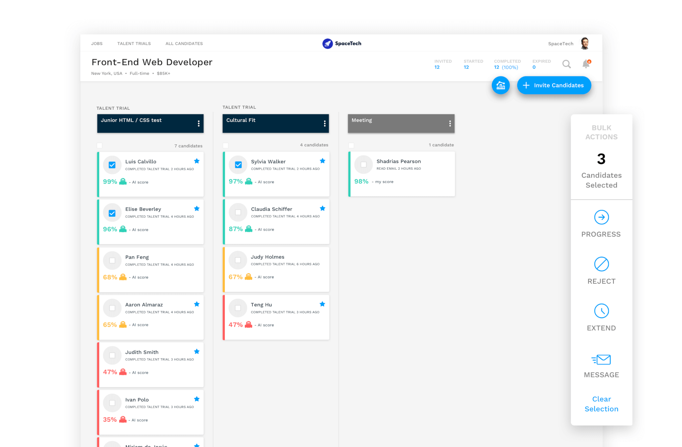Toggle star on Sylvia Walker card
Image resolution: width=682 pixels, height=447 pixels.
(322, 161)
